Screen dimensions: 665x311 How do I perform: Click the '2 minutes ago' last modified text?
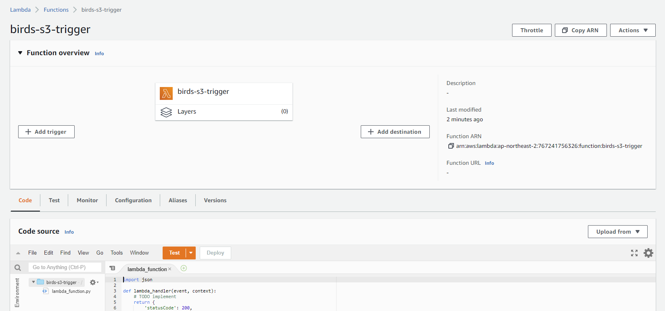[464, 119]
